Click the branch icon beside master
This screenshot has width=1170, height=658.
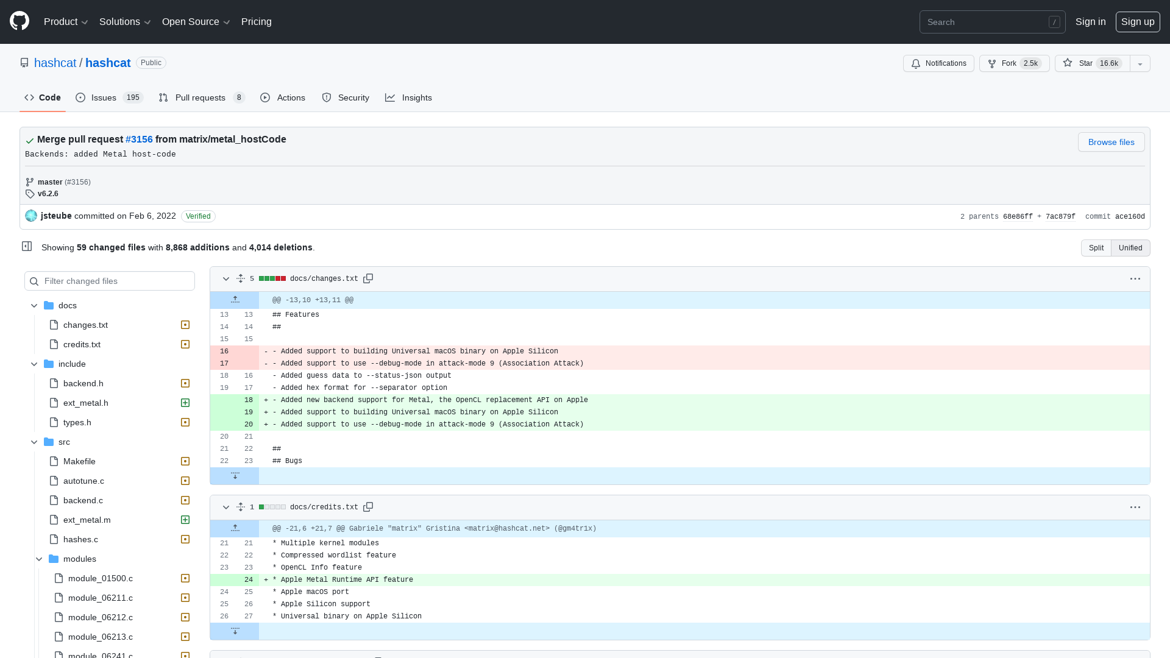[x=30, y=182]
